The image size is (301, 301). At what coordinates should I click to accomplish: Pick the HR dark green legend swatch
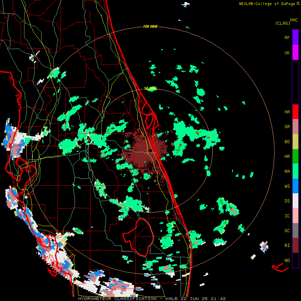(295, 157)
